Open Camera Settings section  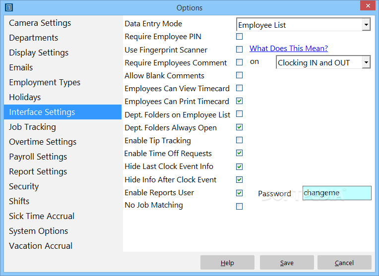(x=63, y=23)
